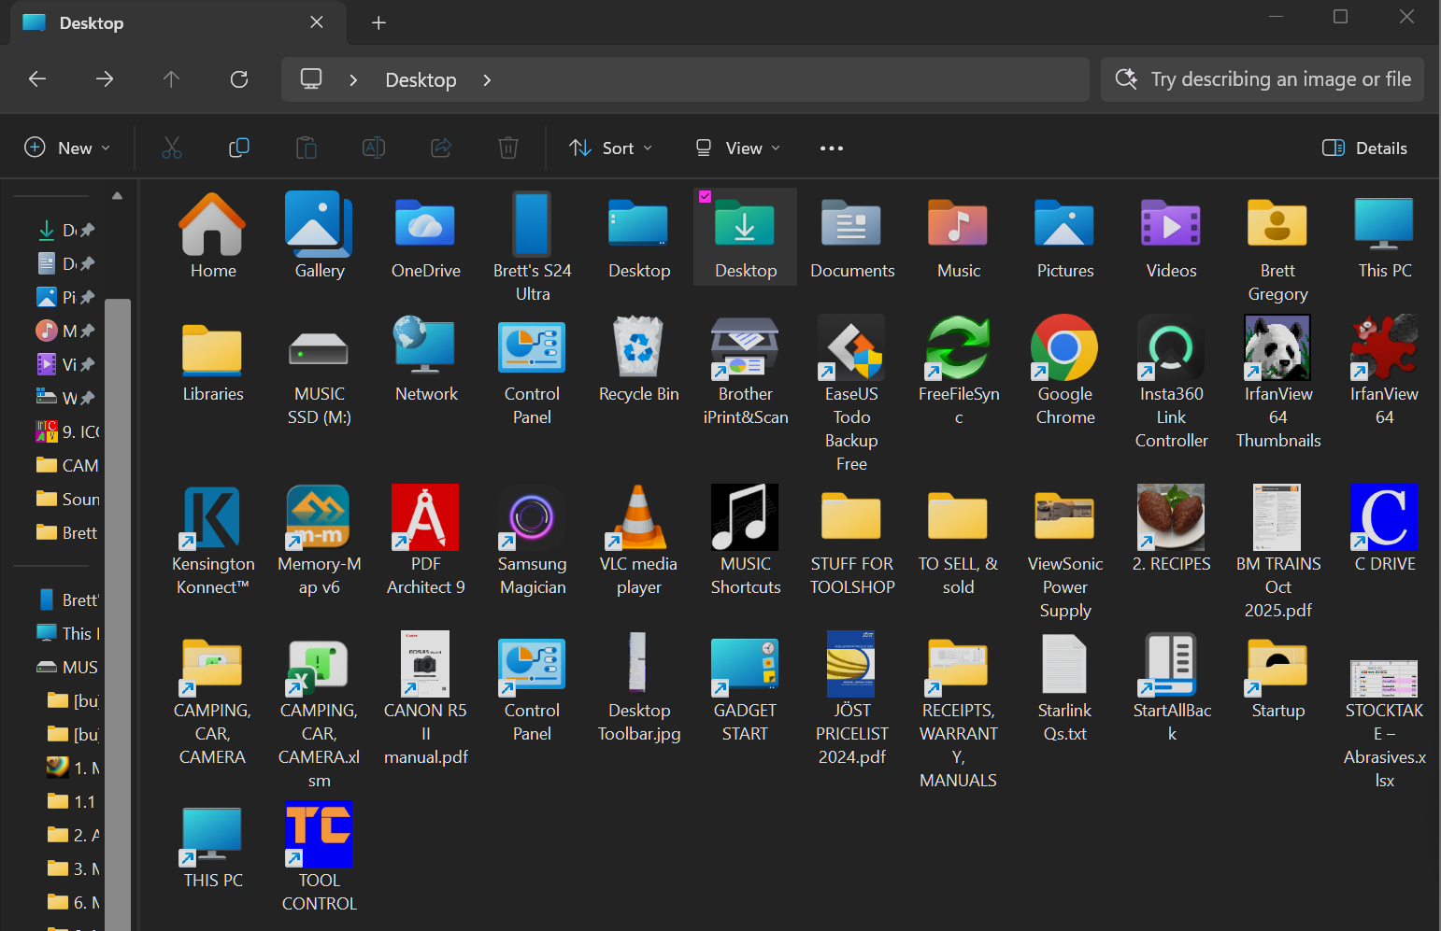Image resolution: width=1441 pixels, height=931 pixels.
Task: Expand chevron before Desktop in address bar
Action: coord(353,80)
